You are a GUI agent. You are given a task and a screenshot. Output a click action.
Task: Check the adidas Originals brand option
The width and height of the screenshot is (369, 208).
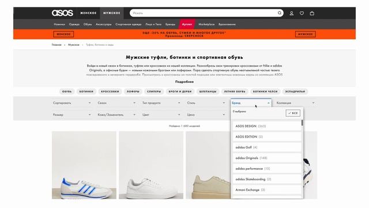click(267, 158)
